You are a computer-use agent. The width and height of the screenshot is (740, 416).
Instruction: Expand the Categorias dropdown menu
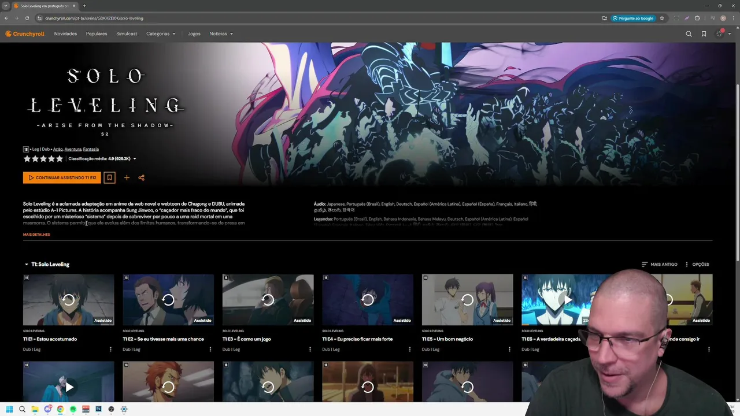(x=161, y=34)
